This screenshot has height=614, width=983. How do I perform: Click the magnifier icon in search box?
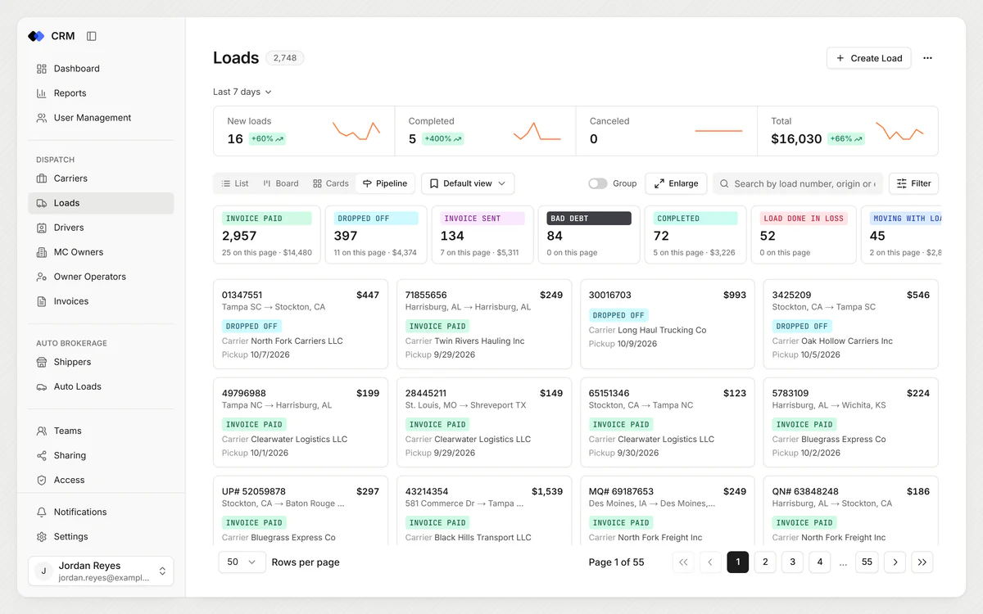724,183
